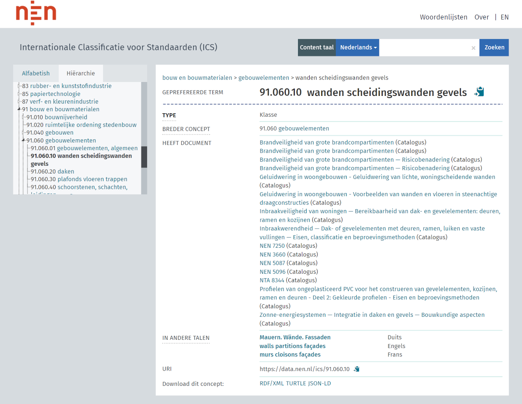Image resolution: width=522 pixels, height=404 pixels.
Task: Open the NEN 3660 document
Action: point(272,255)
